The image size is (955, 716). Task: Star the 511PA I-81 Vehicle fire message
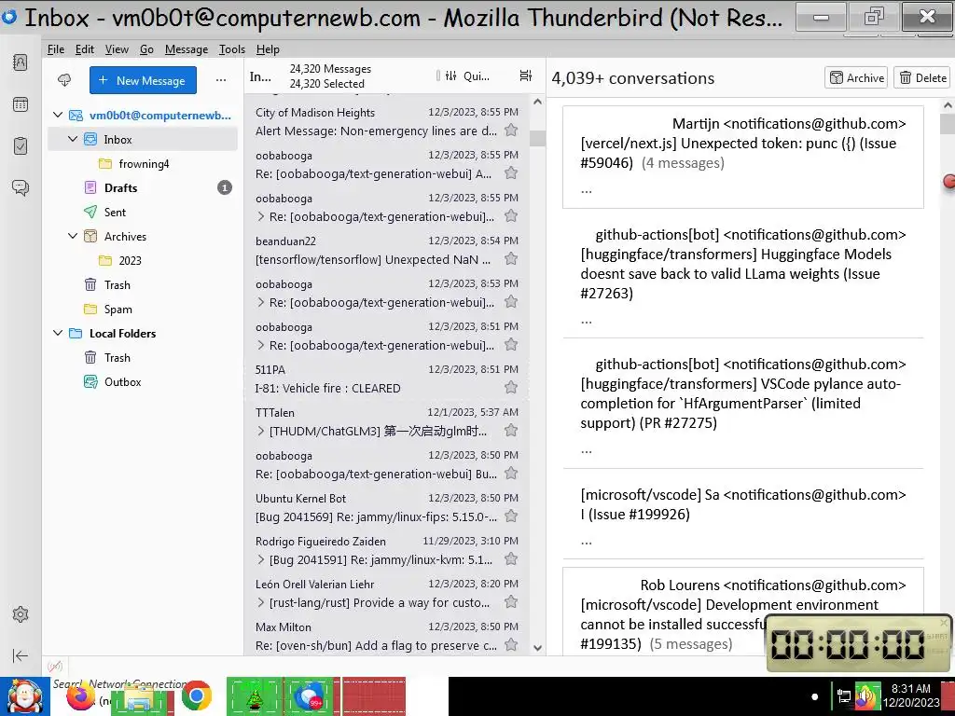(511, 387)
